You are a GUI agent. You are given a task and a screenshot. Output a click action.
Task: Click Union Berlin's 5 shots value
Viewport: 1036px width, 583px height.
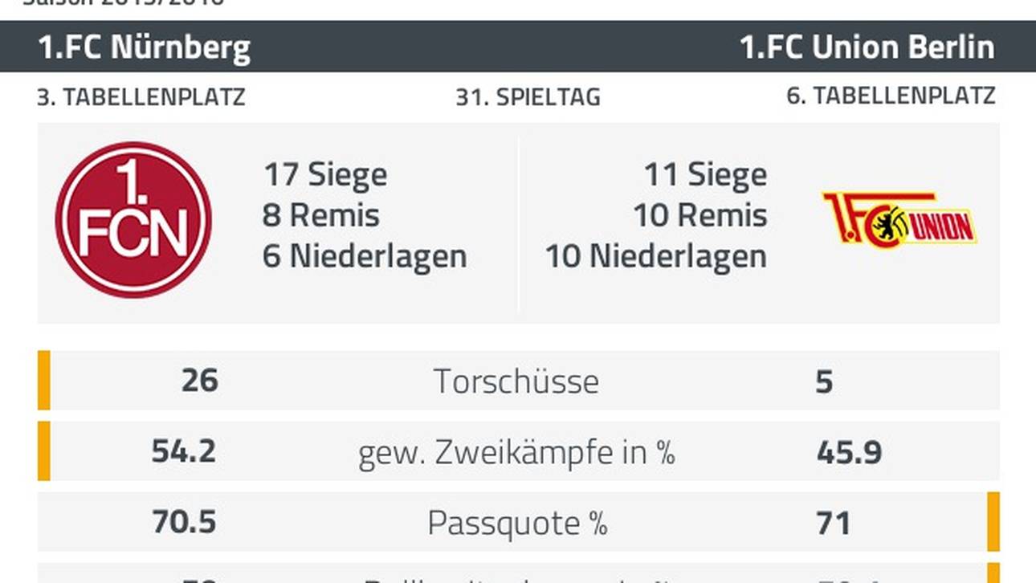[825, 382]
